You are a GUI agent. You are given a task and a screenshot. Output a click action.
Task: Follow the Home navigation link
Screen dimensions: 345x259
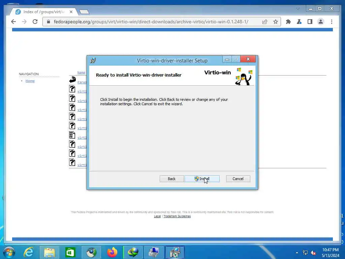(x=30, y=81)
